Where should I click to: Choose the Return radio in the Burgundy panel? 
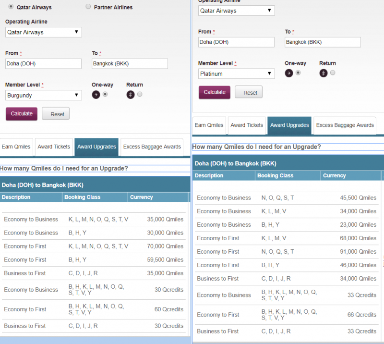coord(140,94)
